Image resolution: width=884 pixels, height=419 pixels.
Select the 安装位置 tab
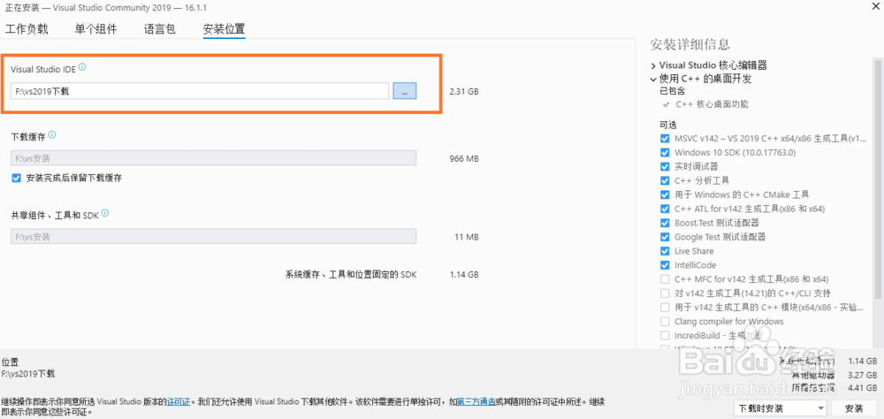coord(224,29)
